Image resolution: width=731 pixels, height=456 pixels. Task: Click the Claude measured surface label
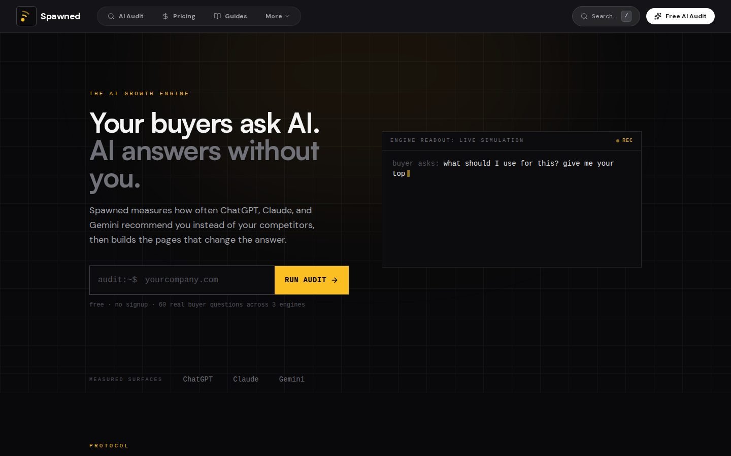[x=246, y=379]
